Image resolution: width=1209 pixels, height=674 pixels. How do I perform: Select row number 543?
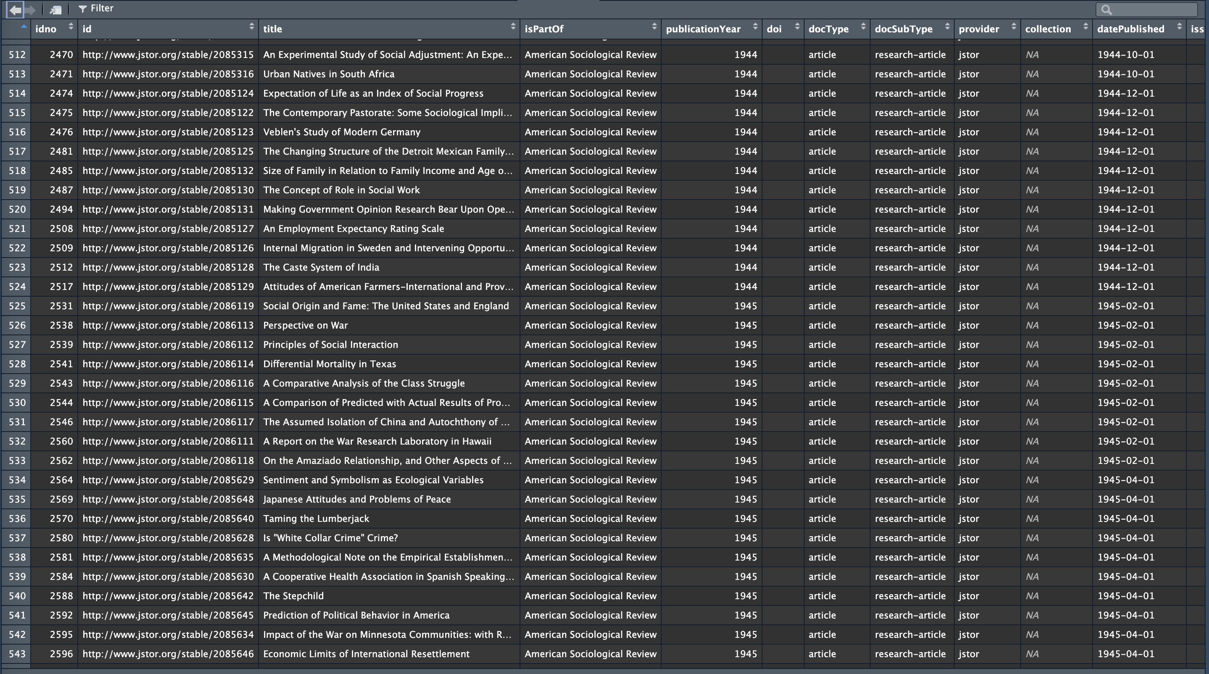point(17,654)
